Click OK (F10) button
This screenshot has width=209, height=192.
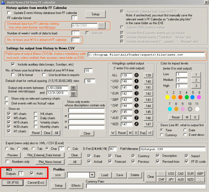tap(13, 183)
